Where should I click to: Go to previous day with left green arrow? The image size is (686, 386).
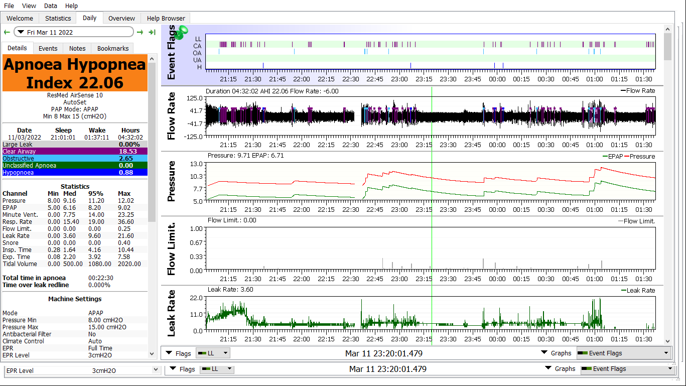pos(7,32)
